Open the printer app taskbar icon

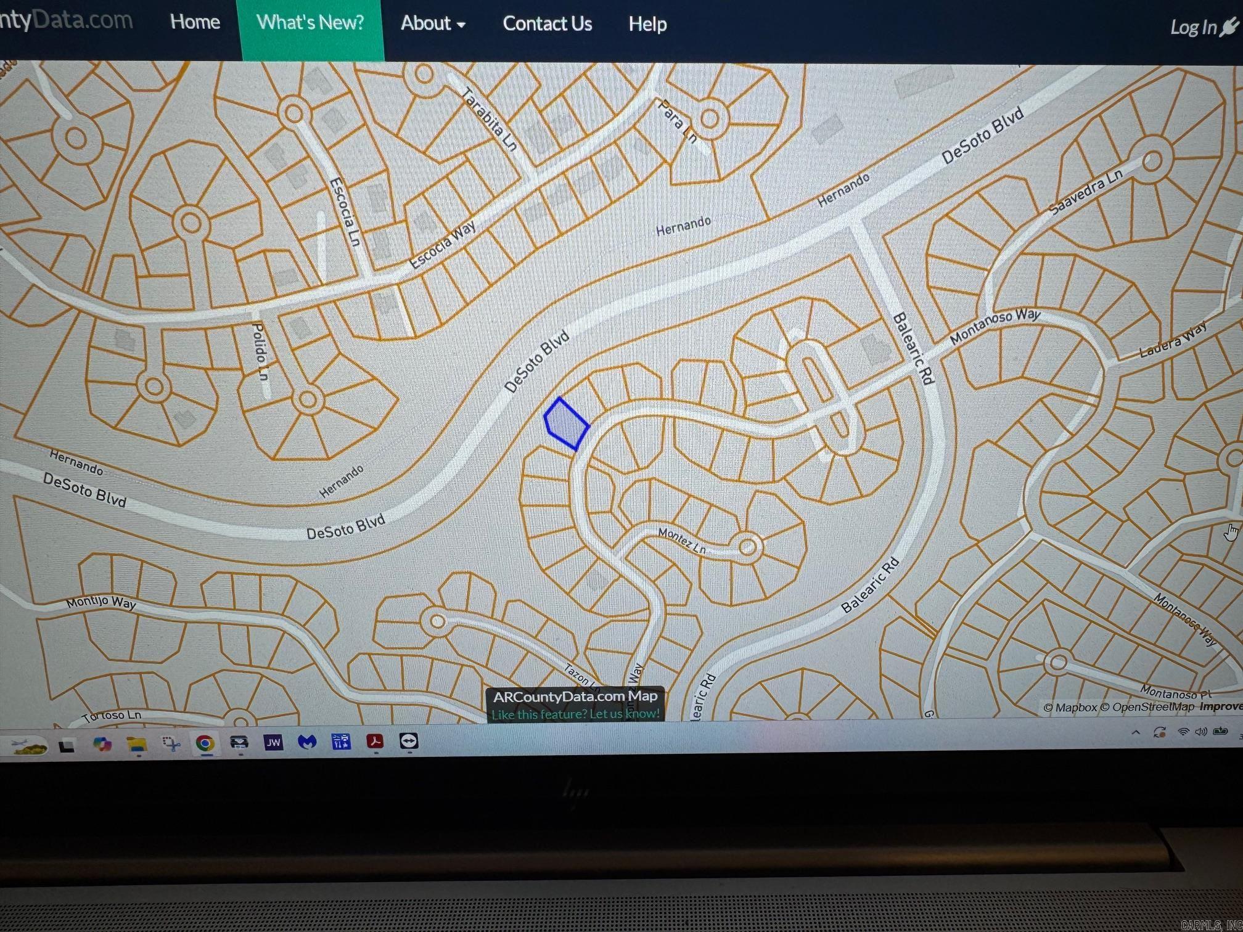[x=239, y=742]
